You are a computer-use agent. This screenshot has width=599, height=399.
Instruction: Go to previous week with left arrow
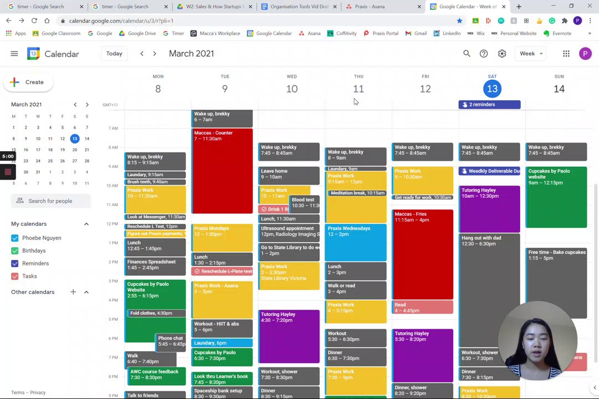coord(142,54)
